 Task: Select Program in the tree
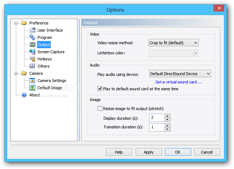coord(45,37)
